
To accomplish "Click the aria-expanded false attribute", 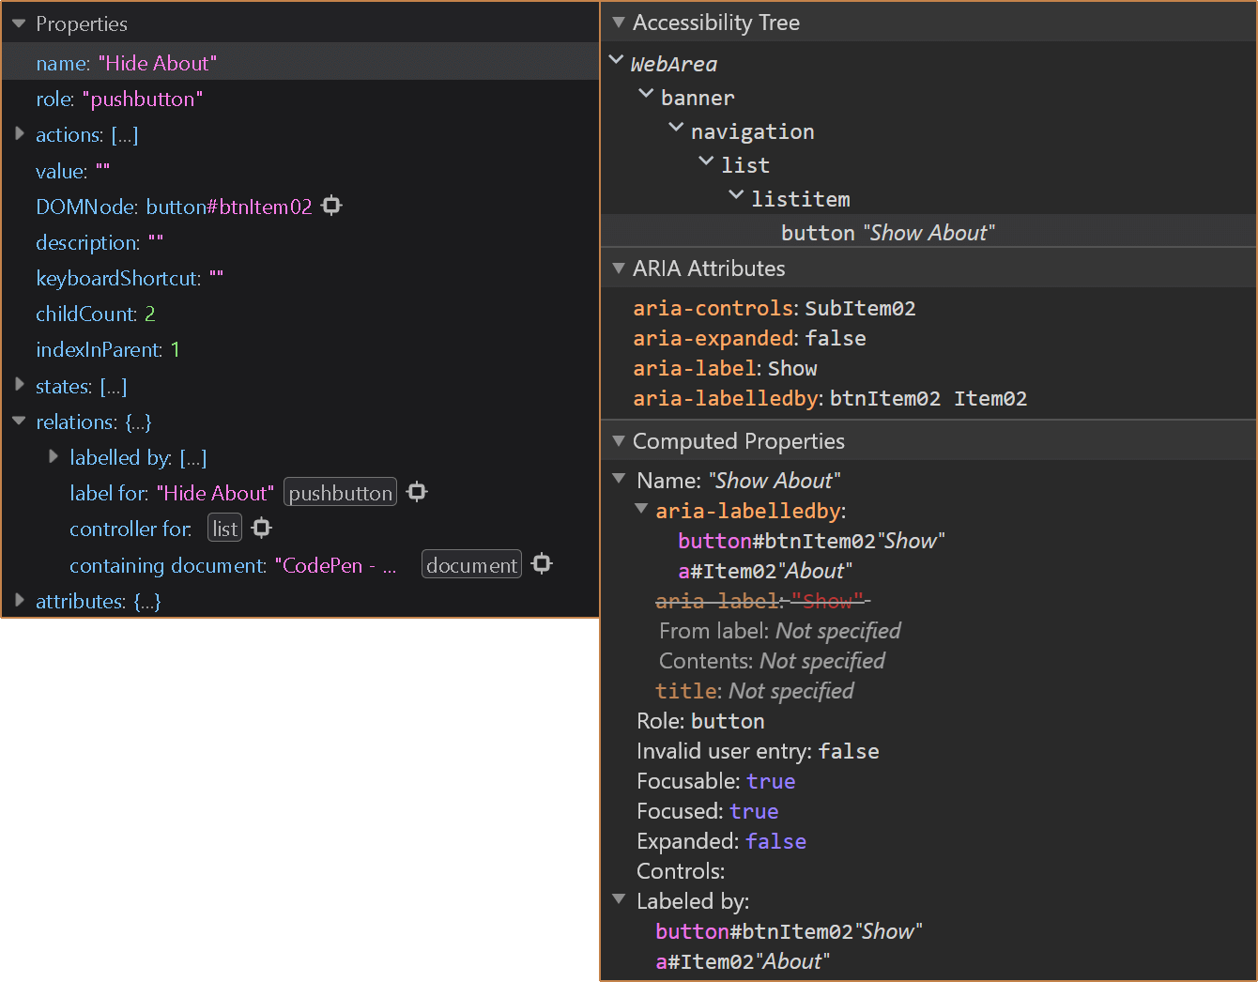I will tap(749, 338).
